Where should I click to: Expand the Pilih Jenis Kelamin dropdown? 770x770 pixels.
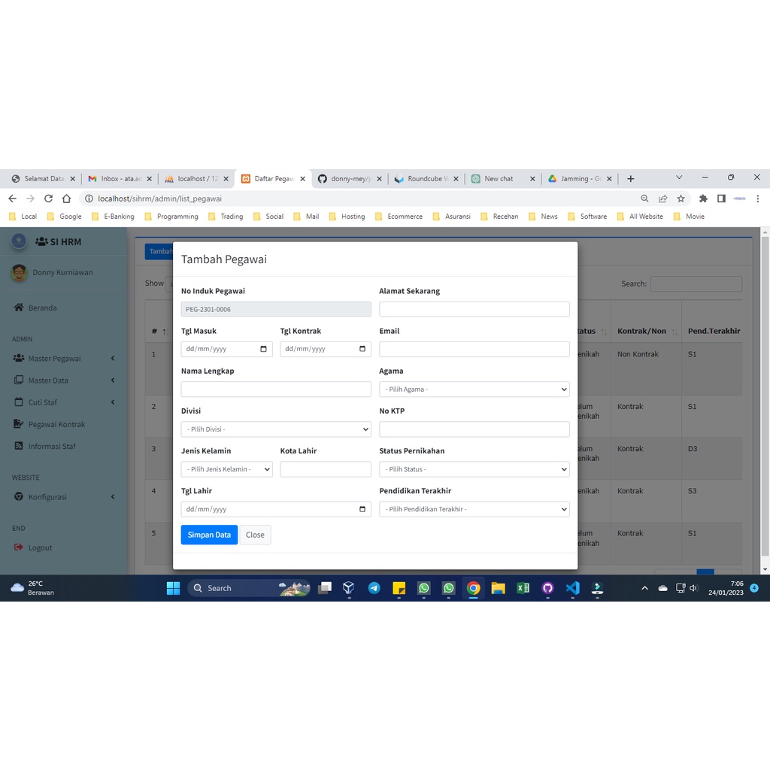point(226,469)
